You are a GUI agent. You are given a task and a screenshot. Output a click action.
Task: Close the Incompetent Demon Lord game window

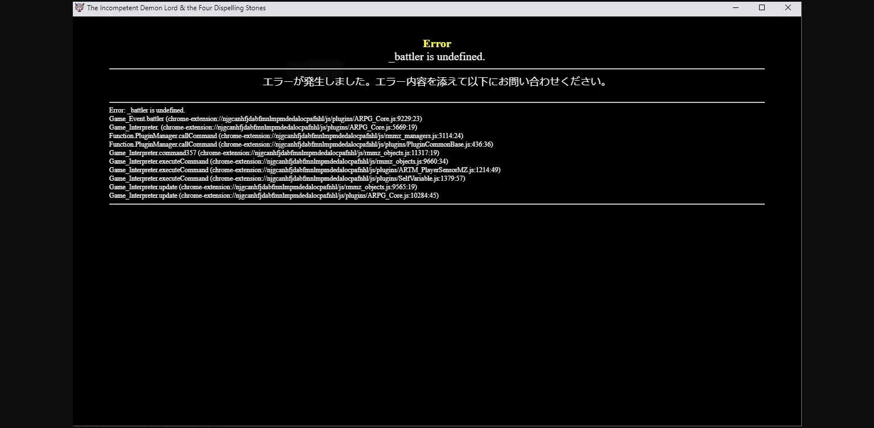(788, 8)
